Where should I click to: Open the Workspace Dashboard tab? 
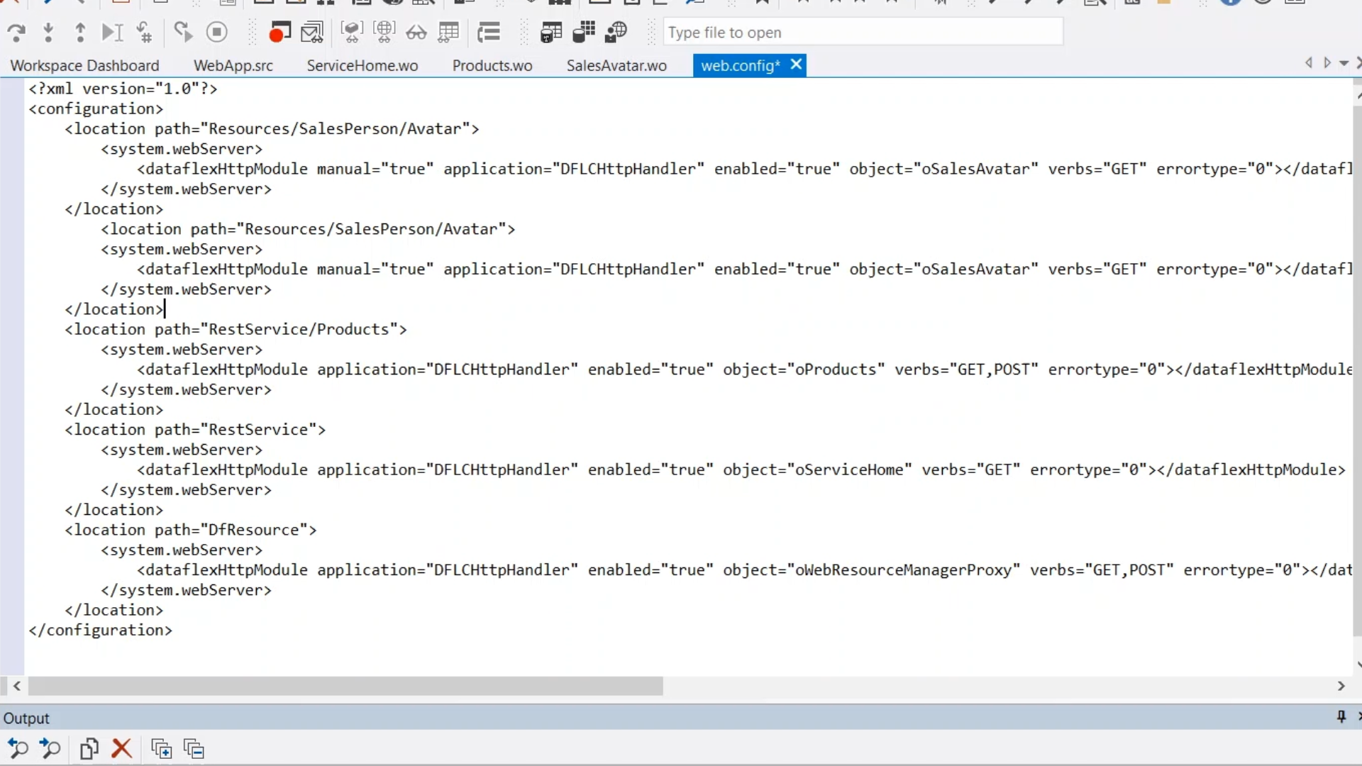point(84,66)
